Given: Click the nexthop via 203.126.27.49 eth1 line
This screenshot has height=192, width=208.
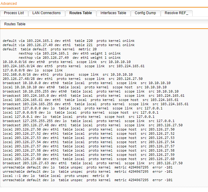Looking at the screenshot, I should 70,58.
